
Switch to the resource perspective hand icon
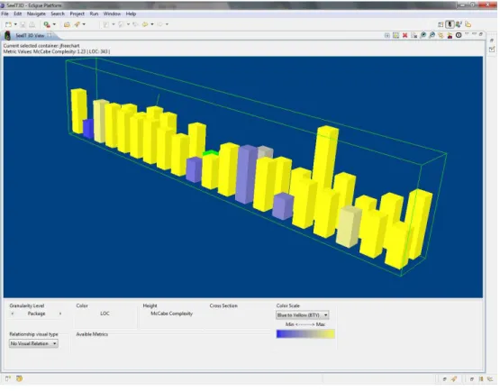tap(468, 24)
